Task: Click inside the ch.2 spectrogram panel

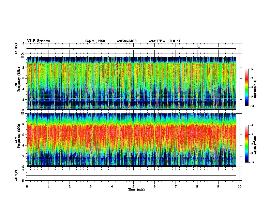Action: 132,140
